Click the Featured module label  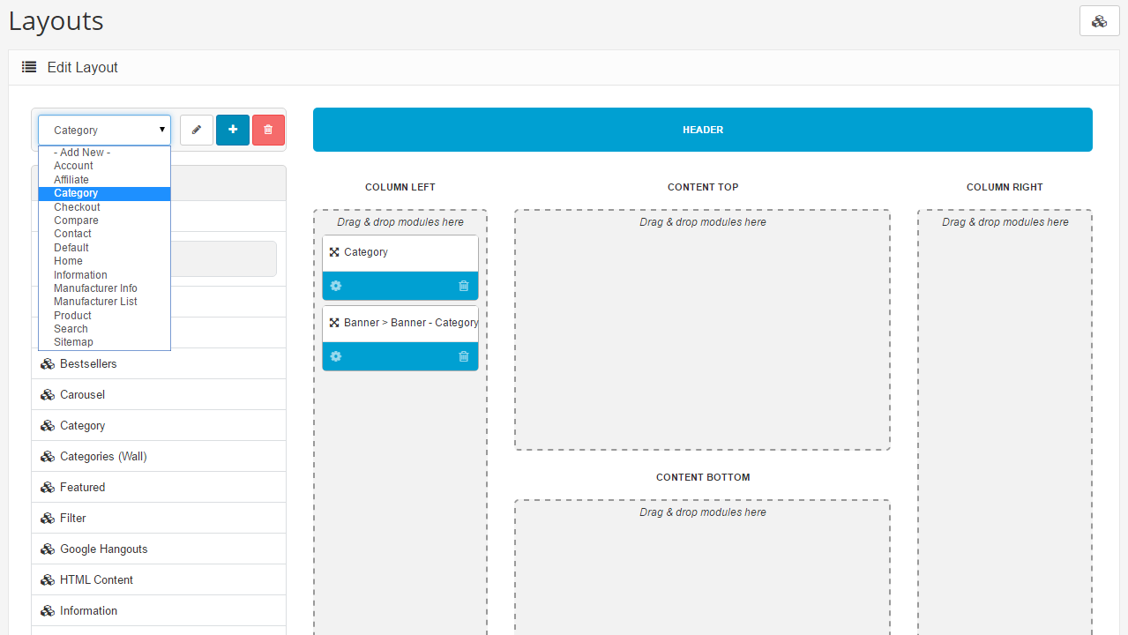pyautogui.click(x=82, y=487)
